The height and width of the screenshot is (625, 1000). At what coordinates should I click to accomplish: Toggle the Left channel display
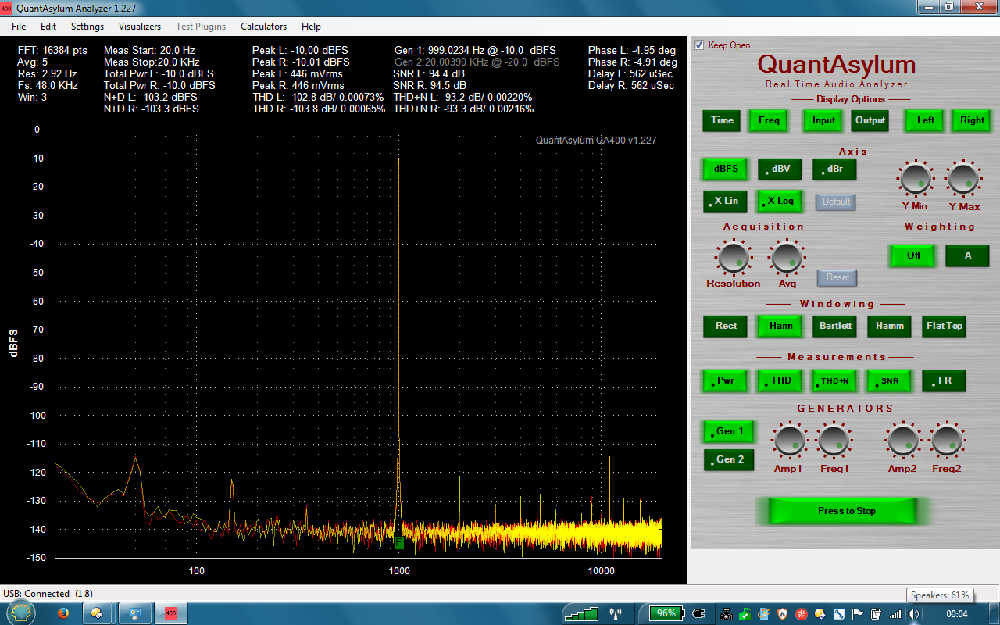coord(925,120)
